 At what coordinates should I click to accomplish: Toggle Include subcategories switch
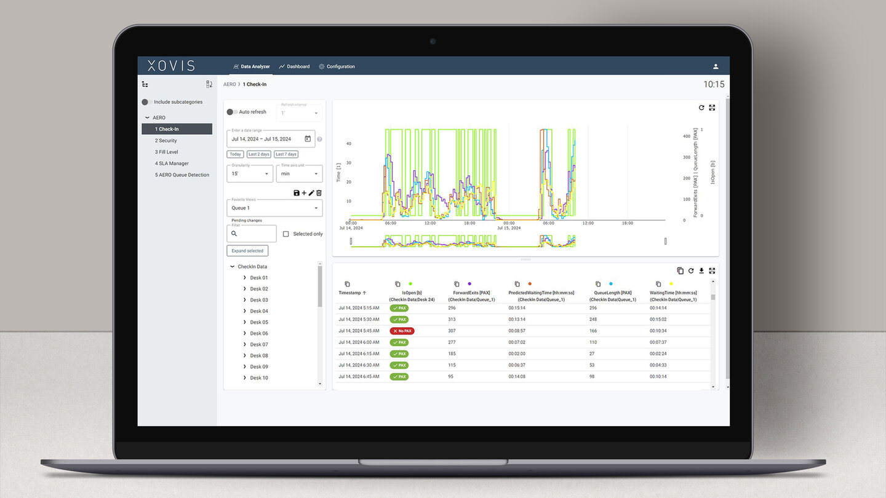146,102
